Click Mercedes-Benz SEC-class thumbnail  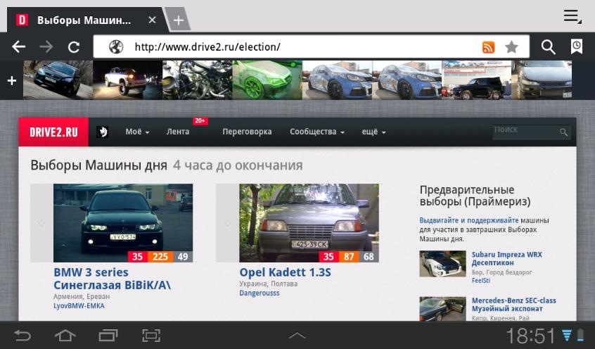(442, 309)
